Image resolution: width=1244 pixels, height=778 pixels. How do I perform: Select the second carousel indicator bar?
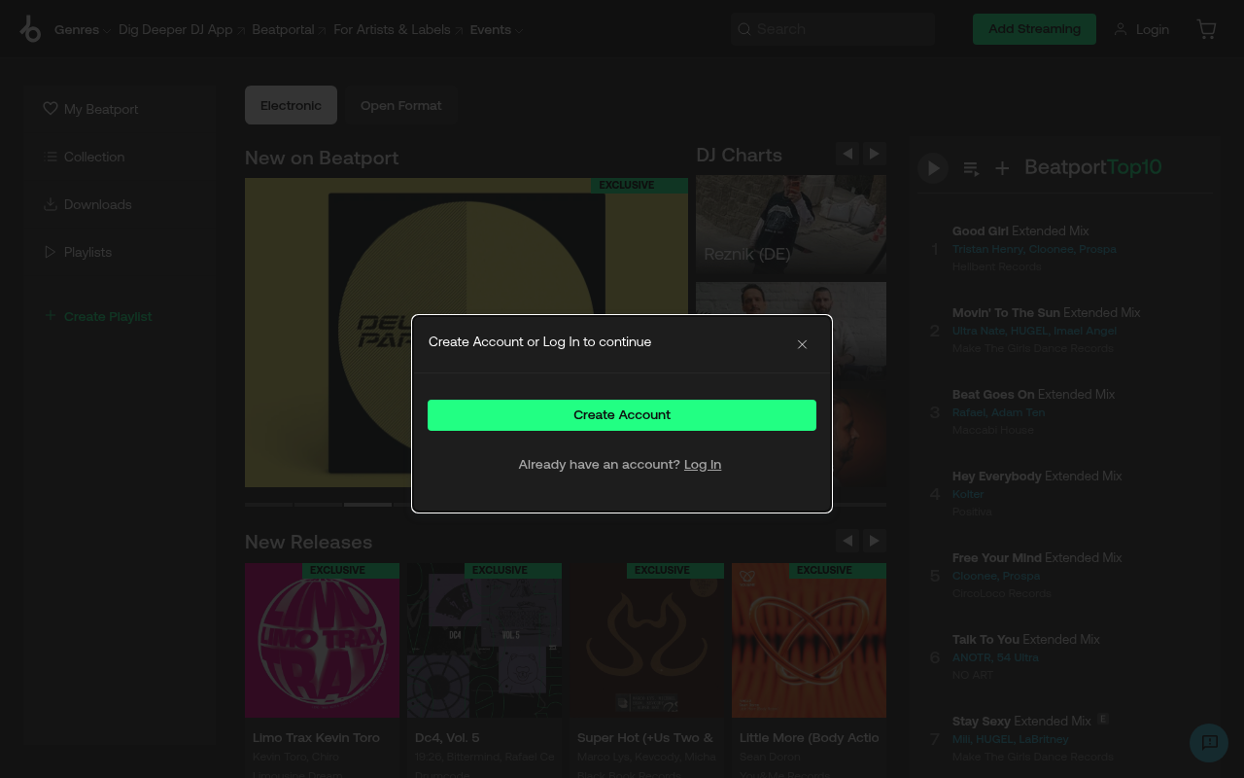318,505
